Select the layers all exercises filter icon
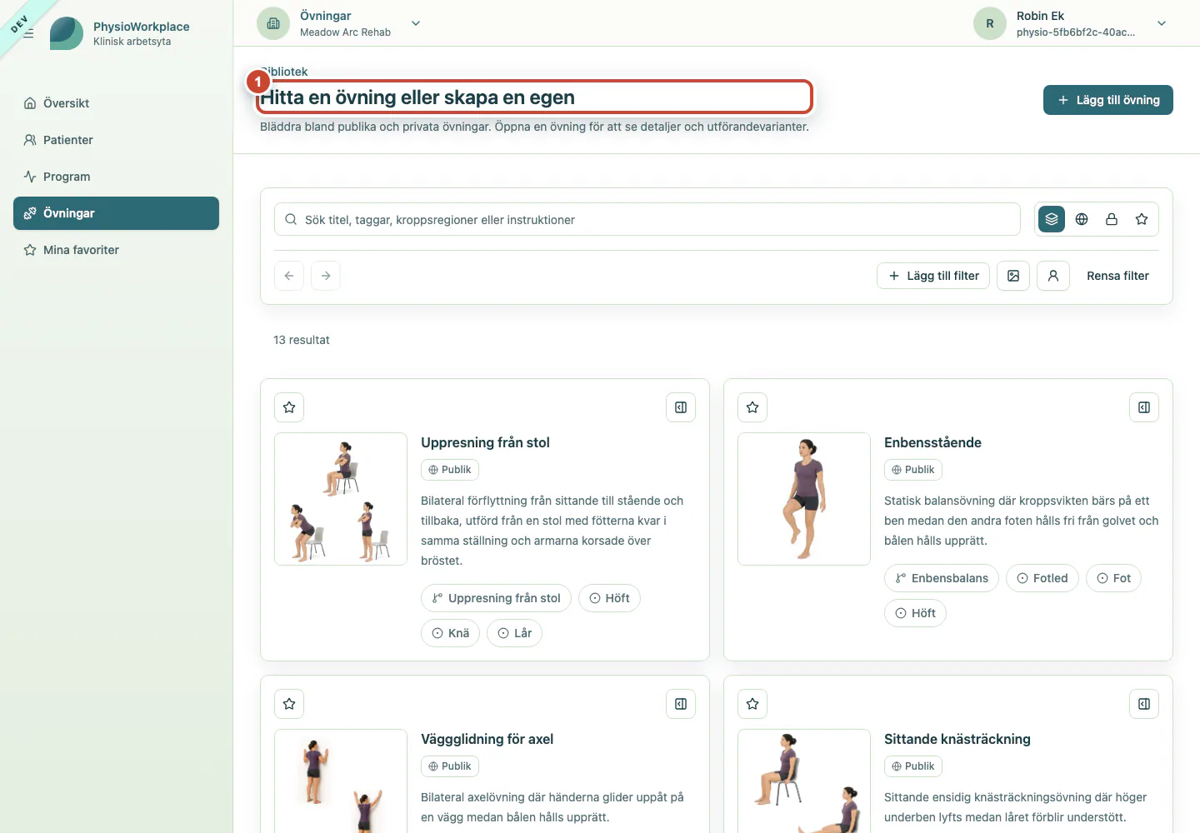 pyautogui.click(x=1052, y=219)
